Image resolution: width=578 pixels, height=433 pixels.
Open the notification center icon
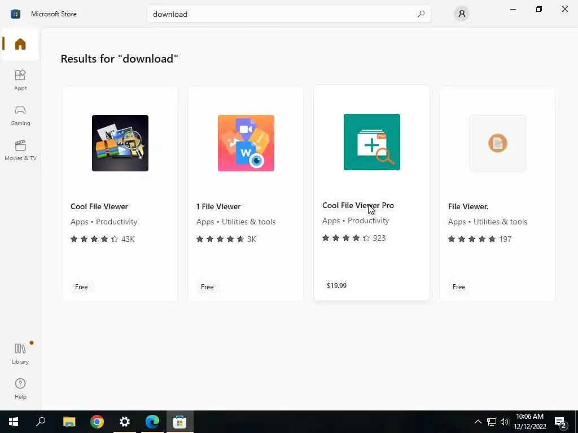click(x=561, y=422)
